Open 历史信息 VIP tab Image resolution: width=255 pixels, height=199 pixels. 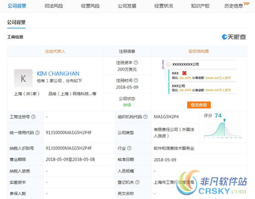237,6
